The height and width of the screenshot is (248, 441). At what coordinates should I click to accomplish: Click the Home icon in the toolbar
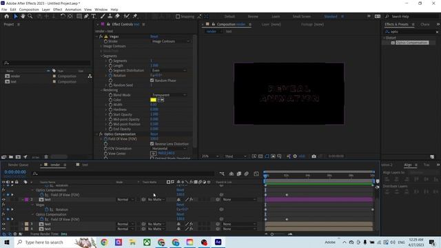click(x=6, y=17)
